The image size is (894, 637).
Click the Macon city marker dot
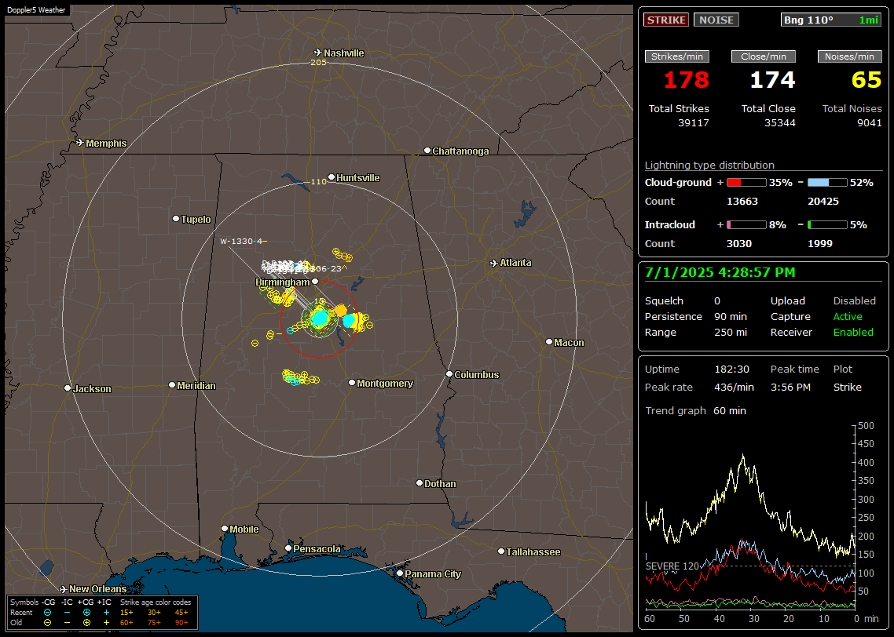click(548, 341)
